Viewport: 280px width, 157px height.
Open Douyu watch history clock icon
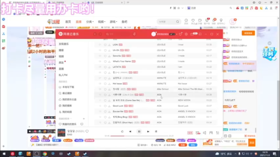pyautogui.click(x=186, y=21)
